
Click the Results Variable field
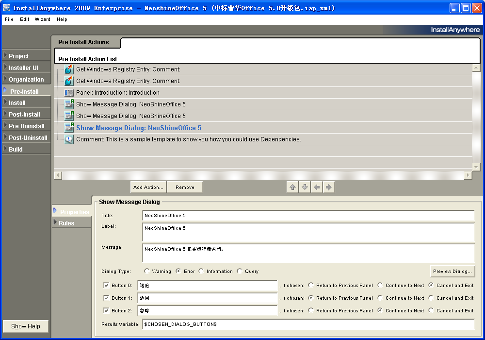[308, 324]
